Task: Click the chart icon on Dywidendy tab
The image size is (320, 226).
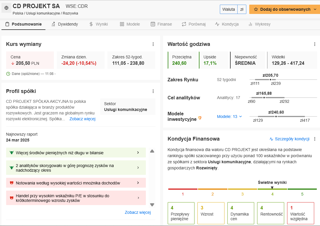Action: pos(54,24)
